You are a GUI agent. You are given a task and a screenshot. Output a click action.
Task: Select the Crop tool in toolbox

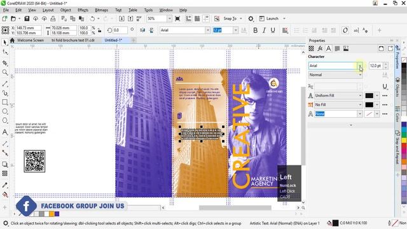tap(4, 62)
